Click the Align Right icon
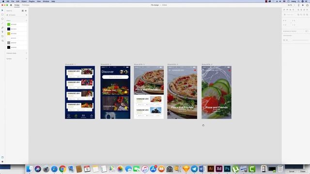 pyautogui.click(x=304, y=10)
